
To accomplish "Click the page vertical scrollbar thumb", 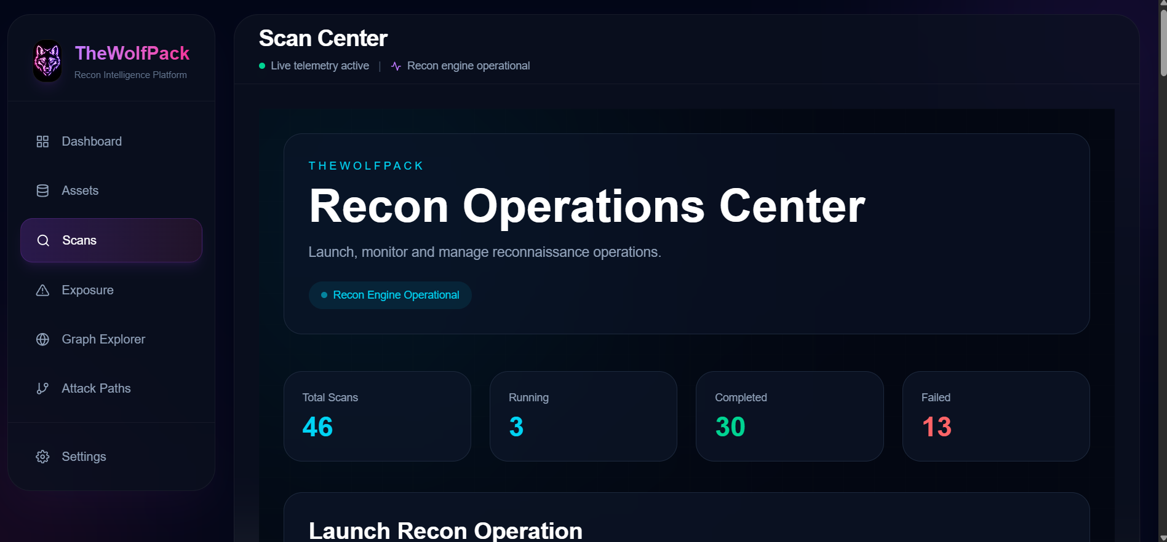I will pos(1163,43).
